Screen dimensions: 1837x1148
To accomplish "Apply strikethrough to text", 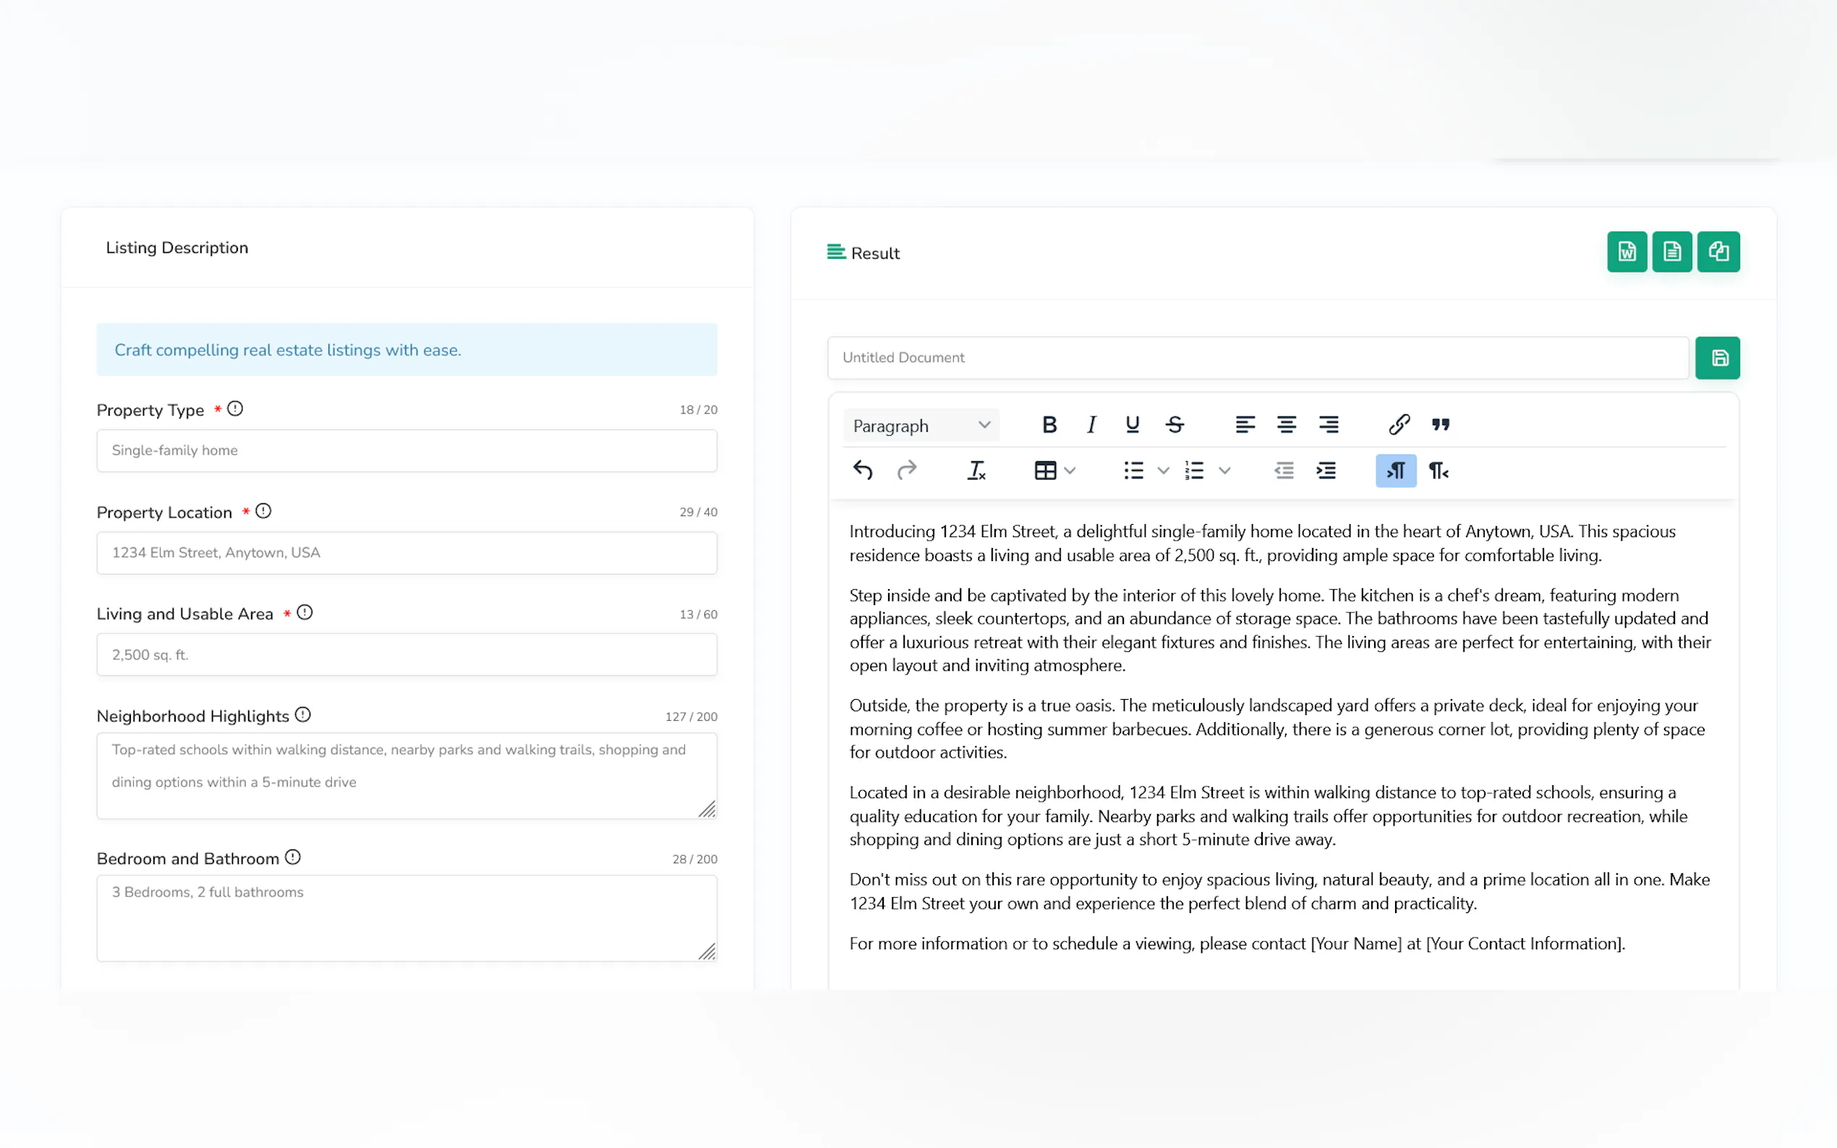I will coord(1174,424).
